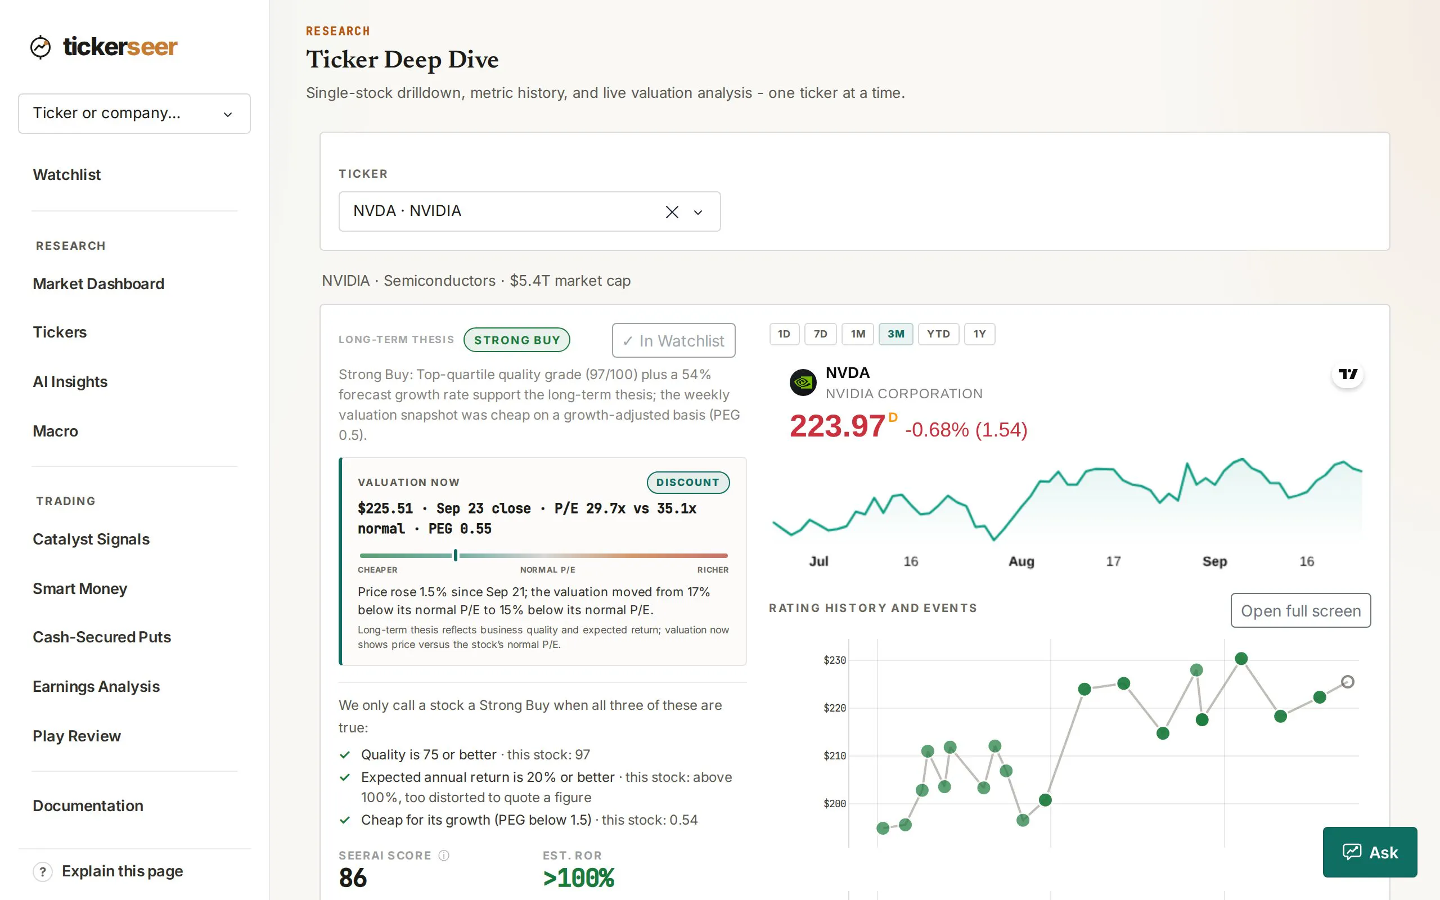Select the 1D chart range
The width and height of the screenshot is (1440, 900).
click(784, 334)
